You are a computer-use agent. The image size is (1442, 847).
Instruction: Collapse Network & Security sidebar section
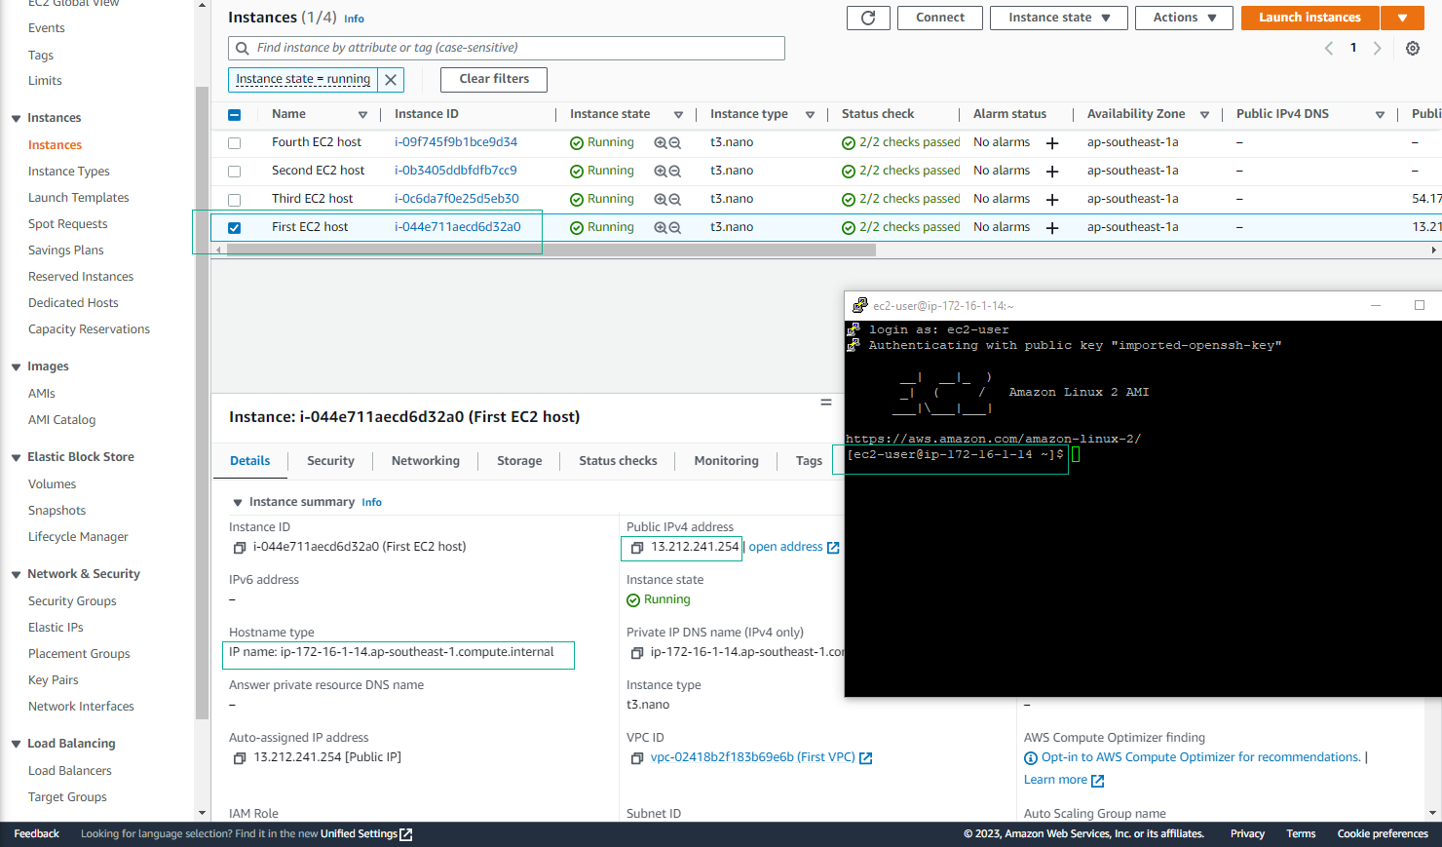(x=16, y=575)
